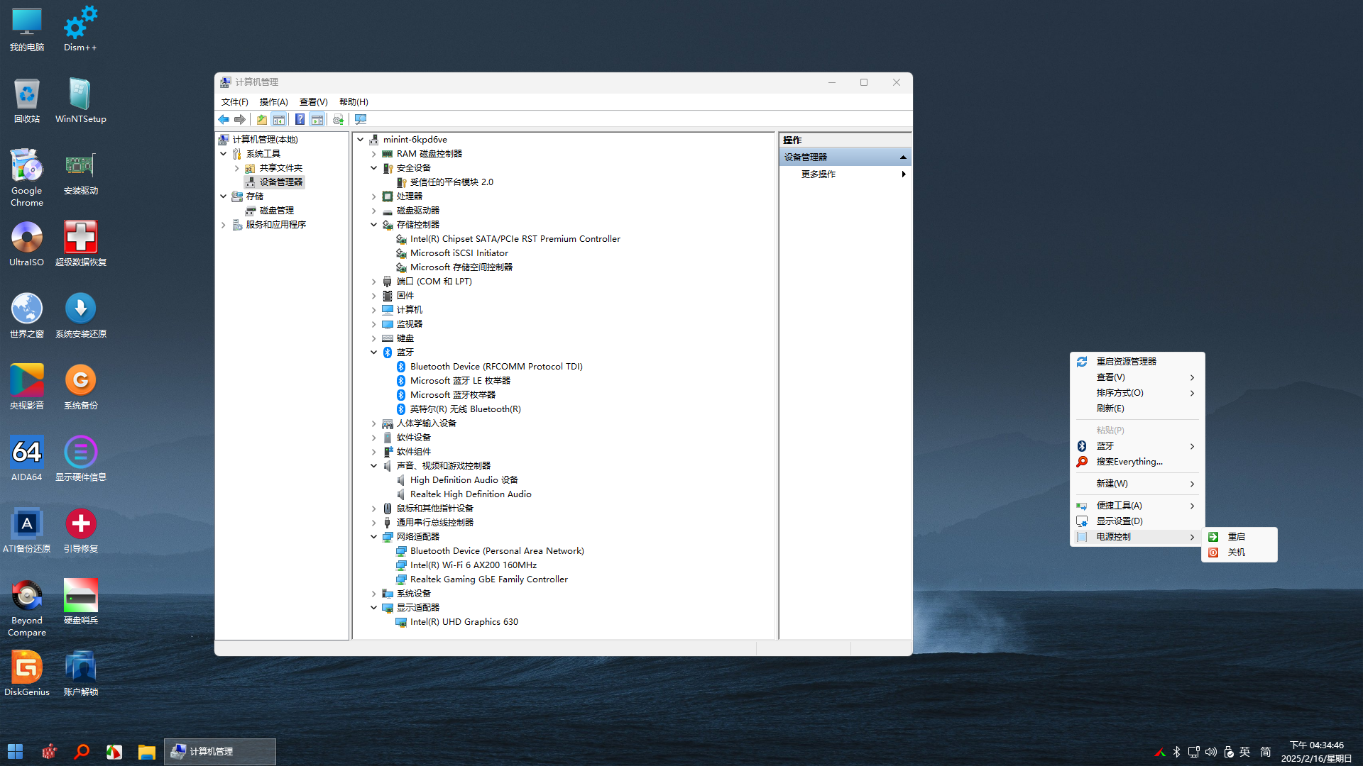Collapse the 系统工具 tree node
The height and width of the screenshot is (766, 1363).
[224, 154]
